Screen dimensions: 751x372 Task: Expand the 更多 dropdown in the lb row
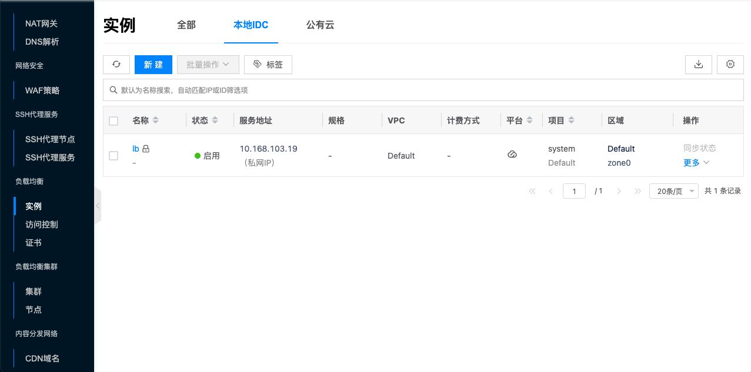pyautogui.click(x=696, y=163)
